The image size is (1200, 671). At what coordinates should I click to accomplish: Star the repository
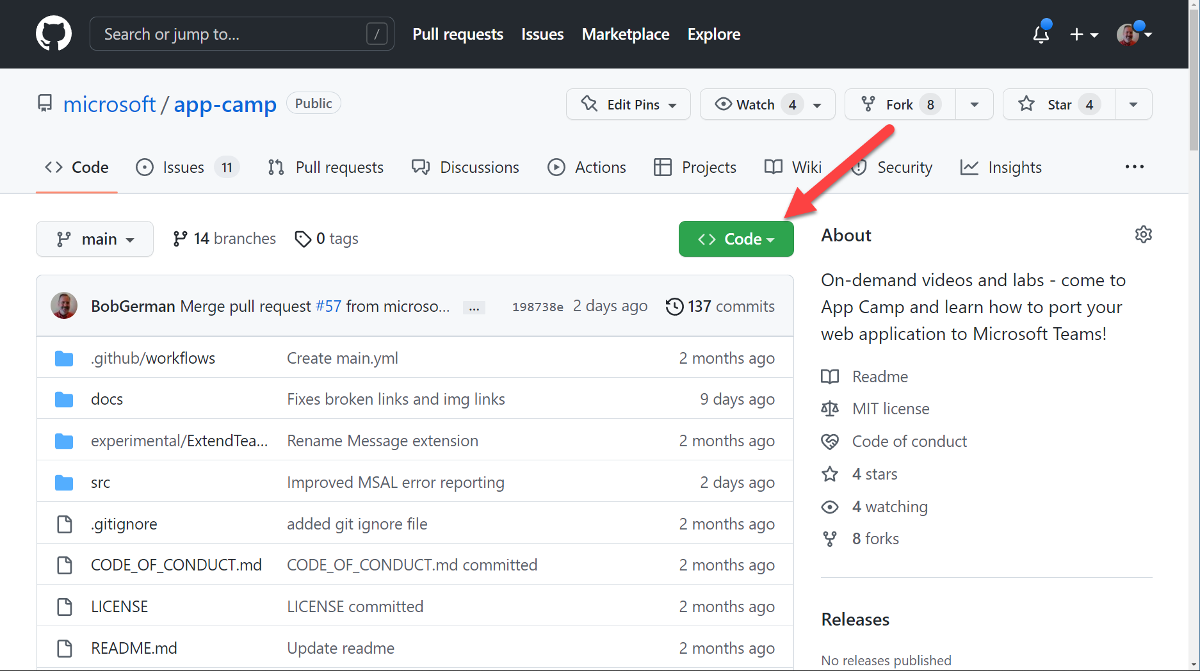pos(1059,104)
